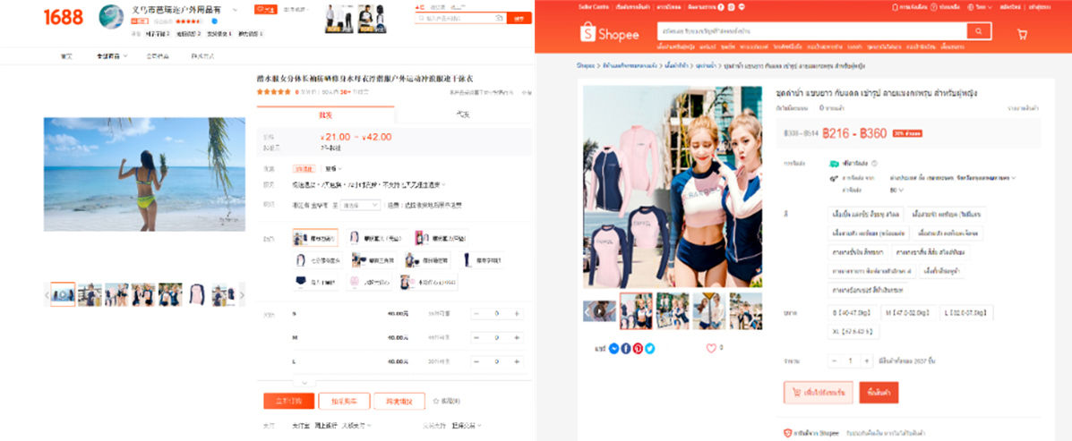Click the Shopee shopping cart icon
Viewport: 1072px width, 441px height.
tap(1023, 34)
